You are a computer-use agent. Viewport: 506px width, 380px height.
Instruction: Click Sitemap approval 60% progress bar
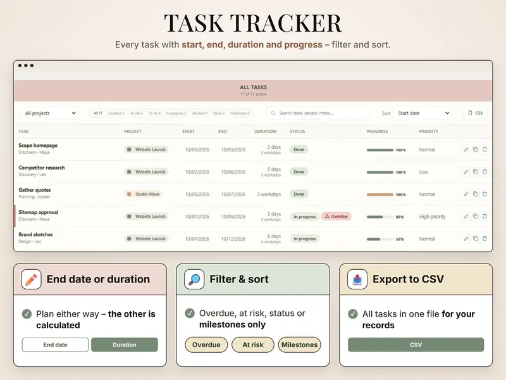[380, 217]
